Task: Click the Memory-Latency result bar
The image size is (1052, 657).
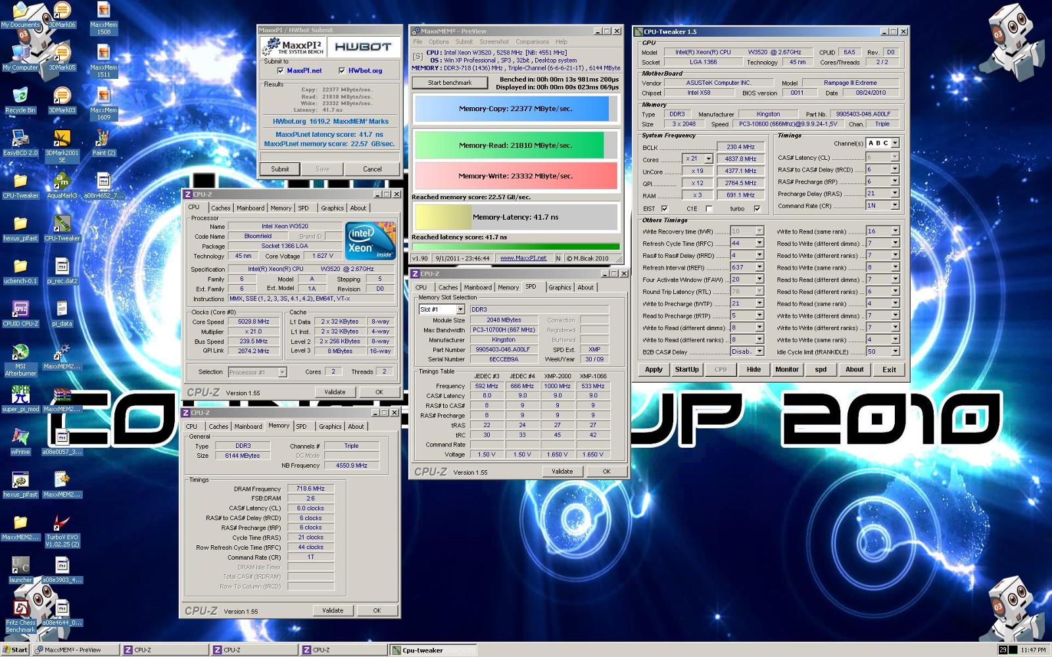Action: click(515, 217)
